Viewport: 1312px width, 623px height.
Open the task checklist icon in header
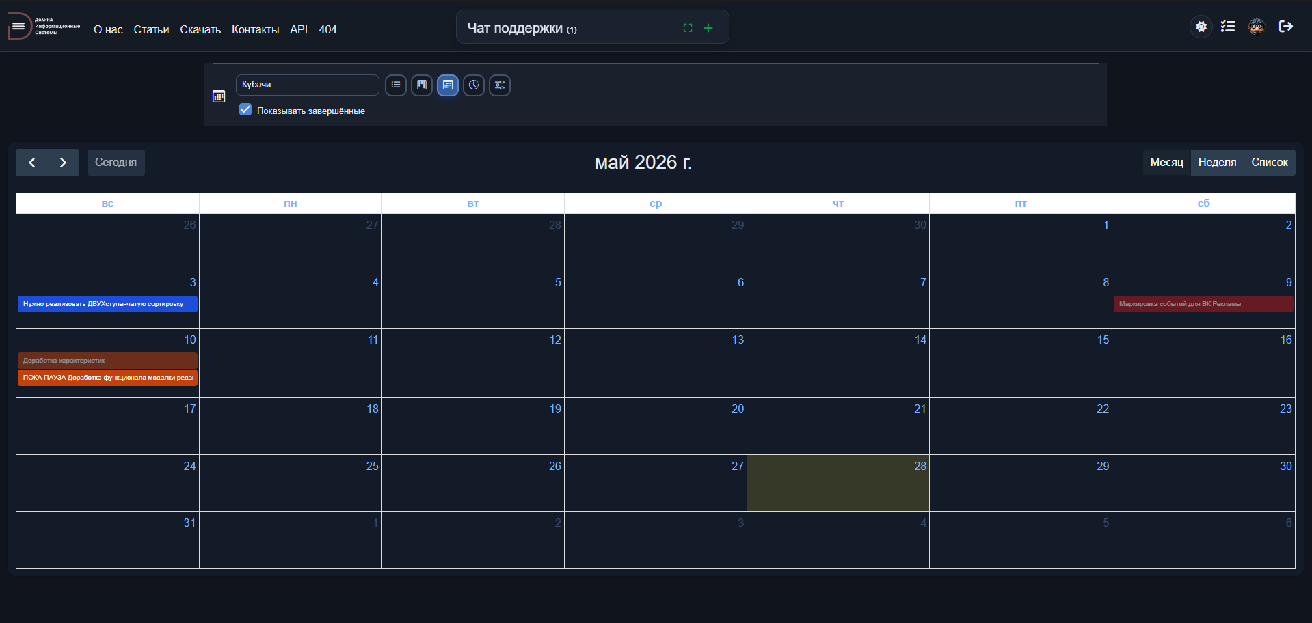[1228, 27]
